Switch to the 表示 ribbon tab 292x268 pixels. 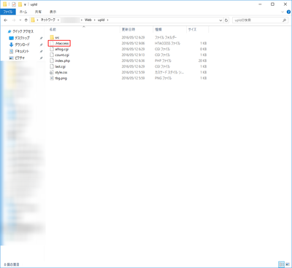(53, 12)
